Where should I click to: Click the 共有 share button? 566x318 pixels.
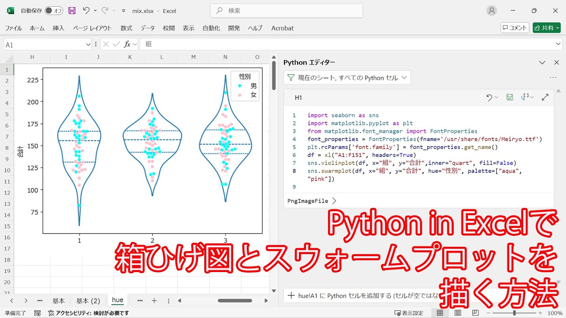[547, 28]
